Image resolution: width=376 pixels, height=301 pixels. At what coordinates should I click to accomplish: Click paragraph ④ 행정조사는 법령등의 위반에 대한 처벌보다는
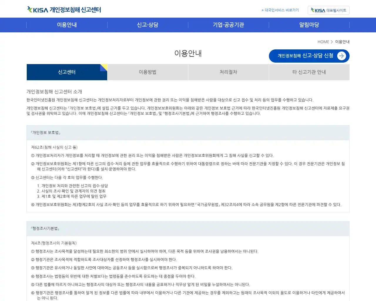point(113,276)
